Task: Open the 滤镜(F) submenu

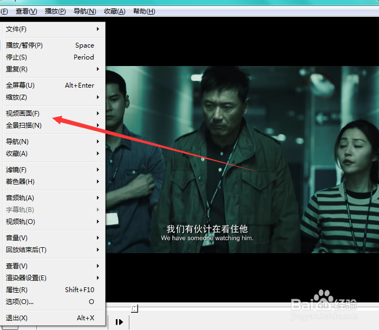Action: [54, 170]
